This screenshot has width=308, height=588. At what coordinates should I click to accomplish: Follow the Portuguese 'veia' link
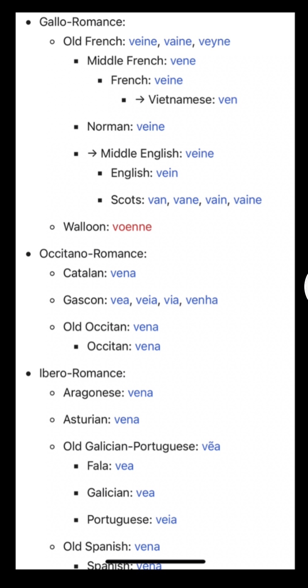[166, 520]
